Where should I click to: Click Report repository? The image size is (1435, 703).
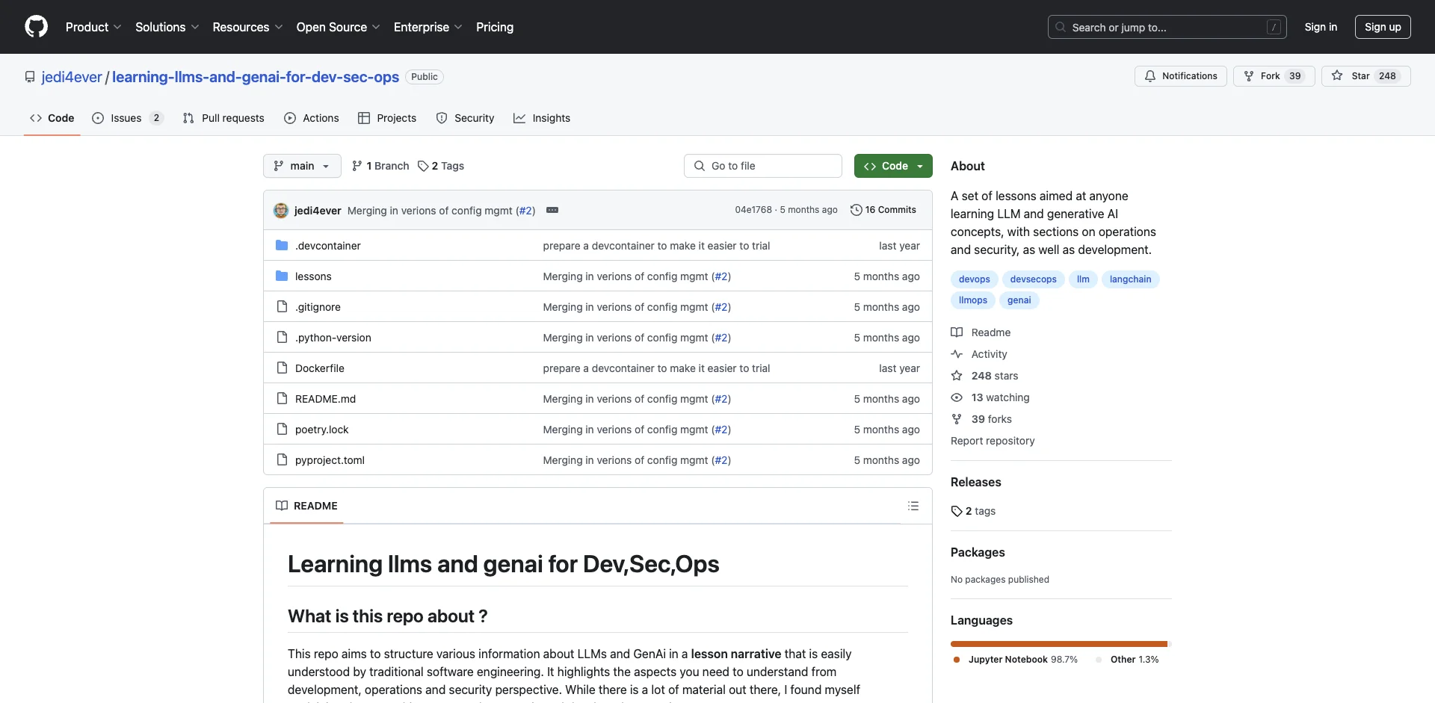[x=993, y=441]
